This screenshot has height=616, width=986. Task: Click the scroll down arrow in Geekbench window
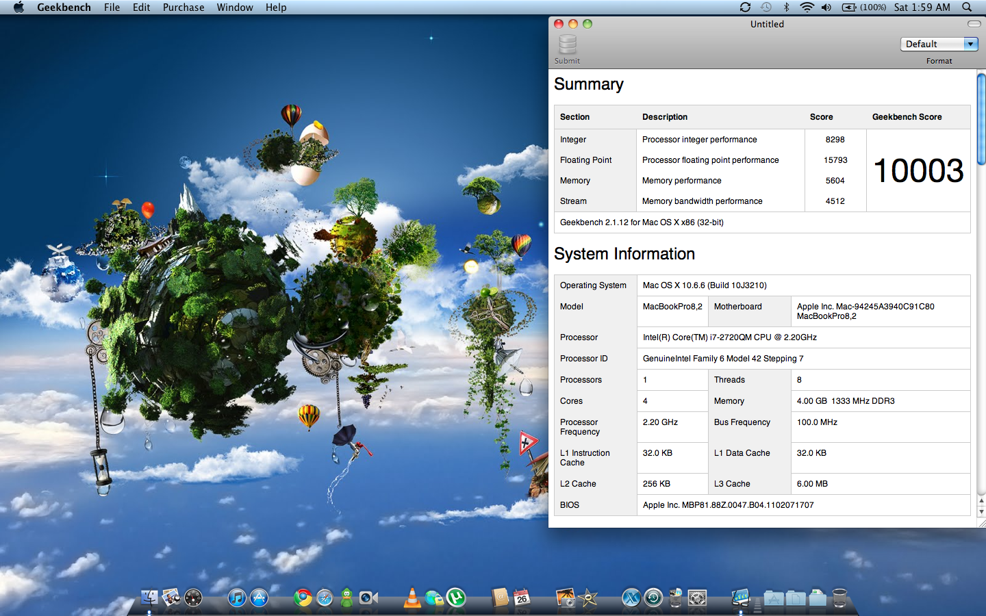[981, 511]
